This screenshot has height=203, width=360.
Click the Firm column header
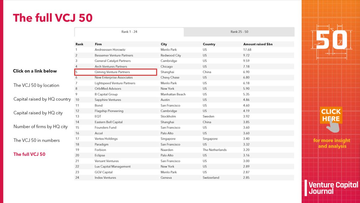click(x=98, y=44)
